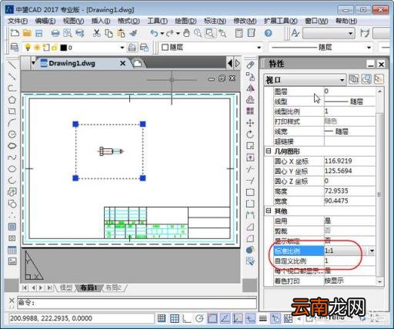Open the linetype 随层 dropdown
The height and width of the screenshot is (329, 394).
point(369,48)
